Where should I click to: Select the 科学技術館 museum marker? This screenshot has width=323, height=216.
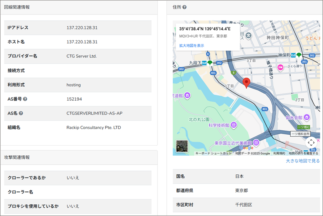(234, 126)
